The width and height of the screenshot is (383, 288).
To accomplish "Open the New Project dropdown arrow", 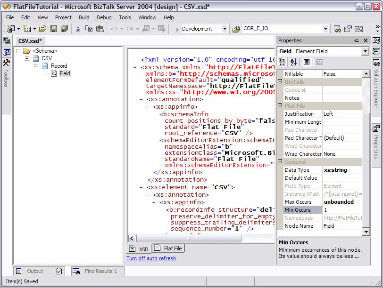I will click(x=18, y=29).
